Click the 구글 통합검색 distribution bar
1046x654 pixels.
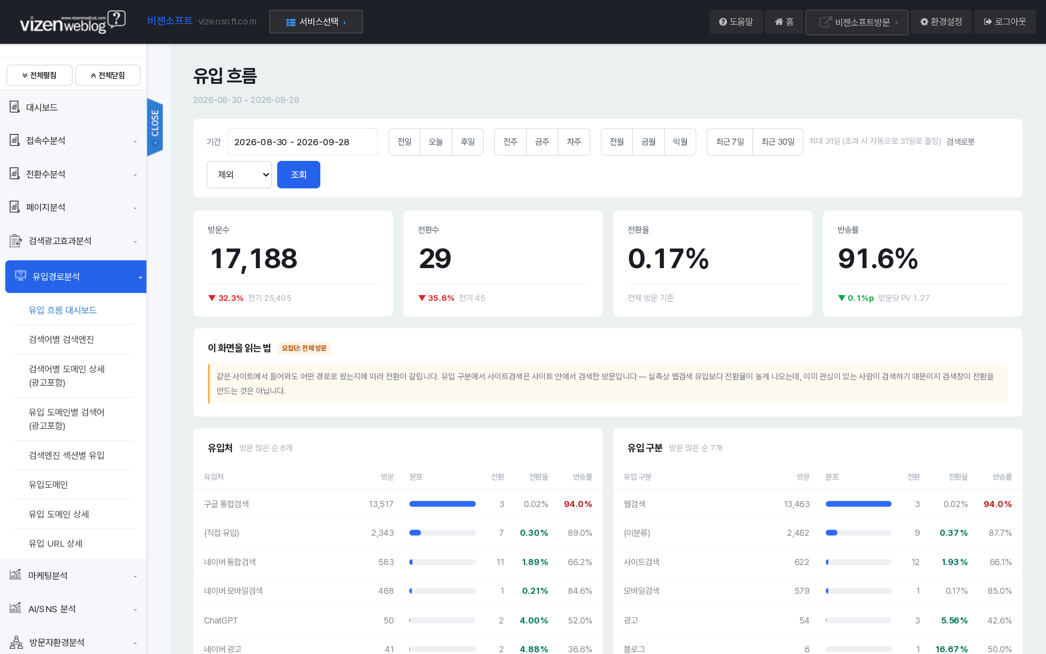pyautogui.click(x=442, y=504)
